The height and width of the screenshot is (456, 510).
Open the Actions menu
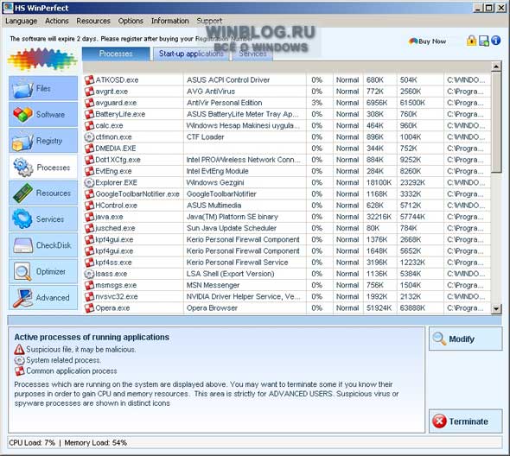[57, 21]
